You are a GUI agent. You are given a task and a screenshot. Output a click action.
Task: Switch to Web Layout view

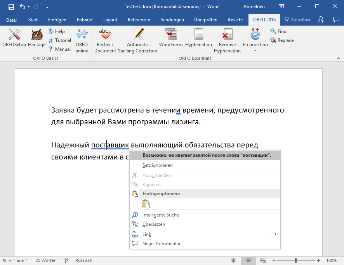pyautogui.click(x=263, y=260)
